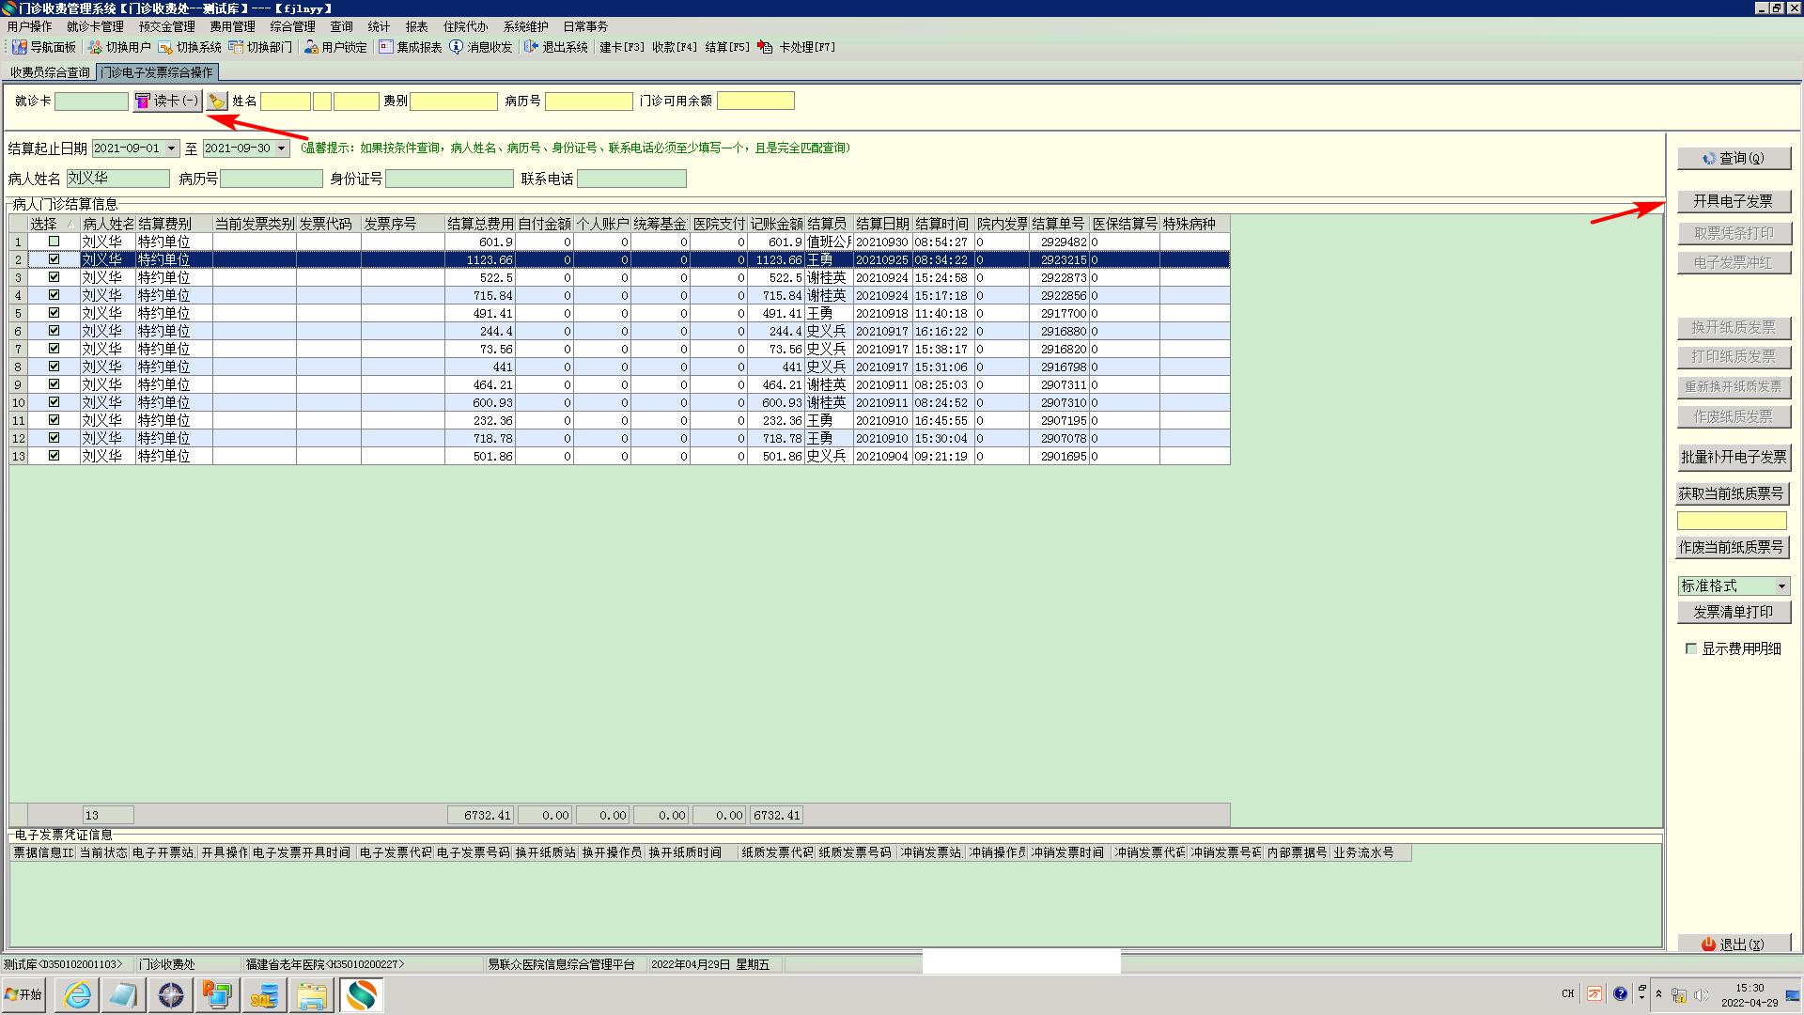Open Internet Explorer from the taskbar

click(77, 994)
